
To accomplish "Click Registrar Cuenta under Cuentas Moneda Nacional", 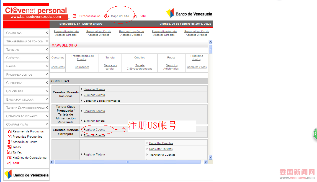I will [x=94, y=89].
